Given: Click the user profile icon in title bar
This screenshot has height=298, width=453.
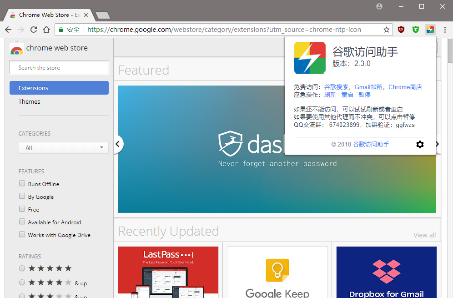Looking at the screenshot, I should [379, 6].
